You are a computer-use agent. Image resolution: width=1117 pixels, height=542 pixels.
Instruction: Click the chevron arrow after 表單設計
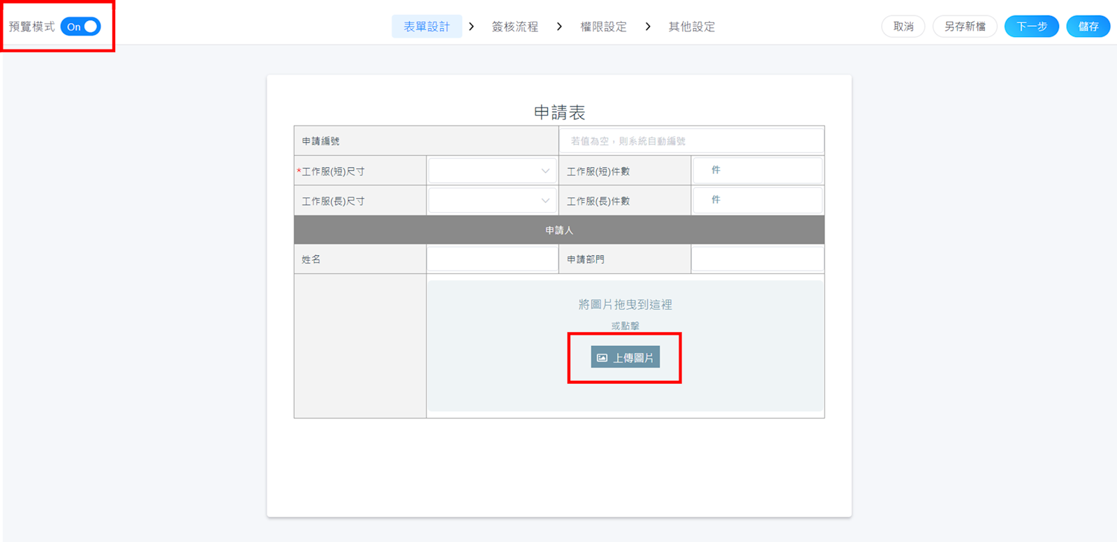coord(472,27)
